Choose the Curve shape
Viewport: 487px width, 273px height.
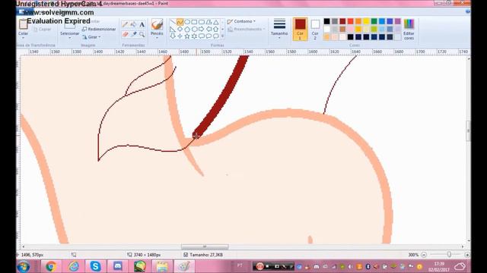pyautogui.click(x=180, y=22)
